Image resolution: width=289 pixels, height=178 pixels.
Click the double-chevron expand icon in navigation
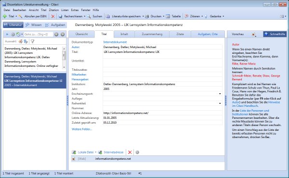point(7,34)
